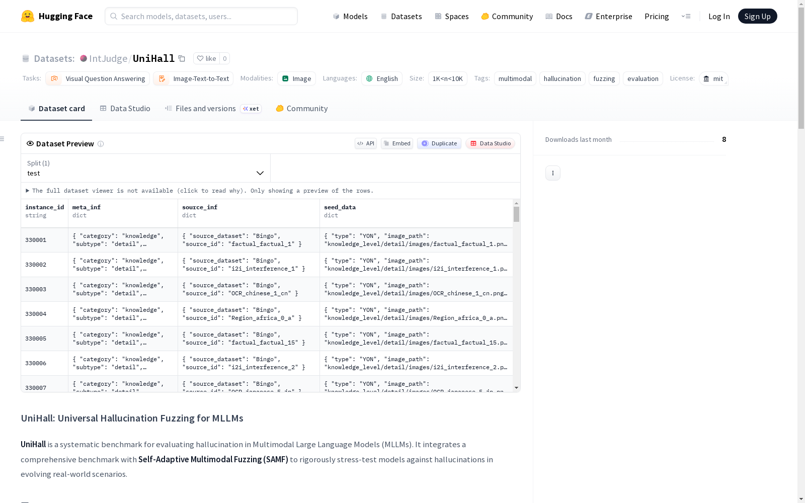805x503 pixels.
Task: Focus the search models, datasets, users field
Action: coord(201,16)
